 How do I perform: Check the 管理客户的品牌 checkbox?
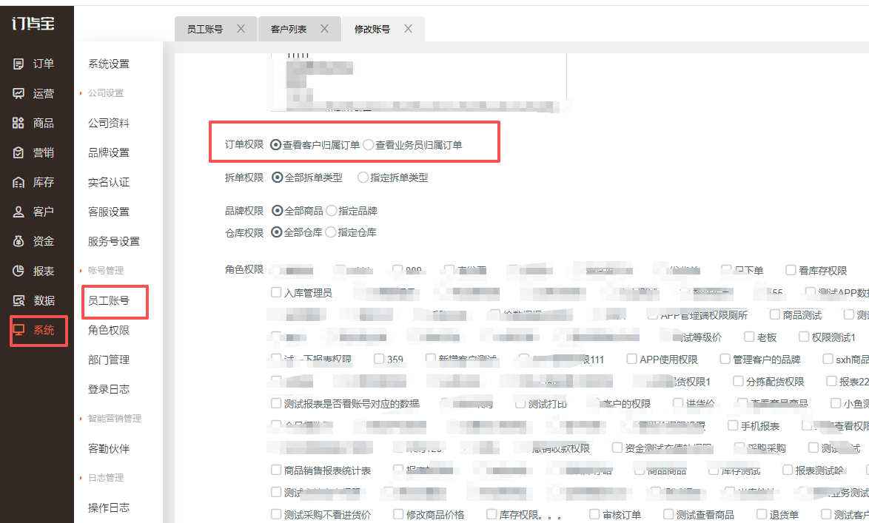(x=725, y=359)
